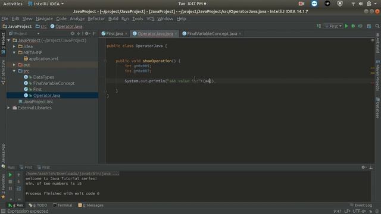This screenshot has width=381, height=214.
Task: Open the Event Log button
Action: pos(361,205)
